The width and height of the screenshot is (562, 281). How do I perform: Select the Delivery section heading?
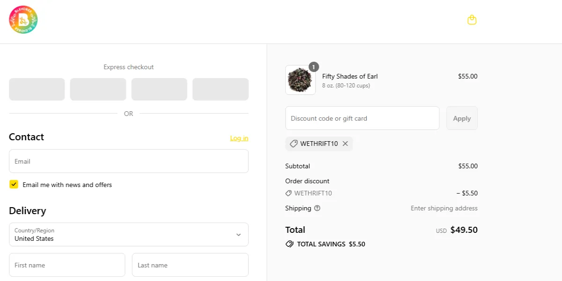[x=27, y=210]
